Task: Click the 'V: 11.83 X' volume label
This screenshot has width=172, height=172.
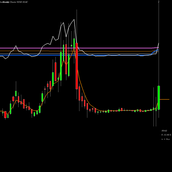Action: [x=166, y=135]
